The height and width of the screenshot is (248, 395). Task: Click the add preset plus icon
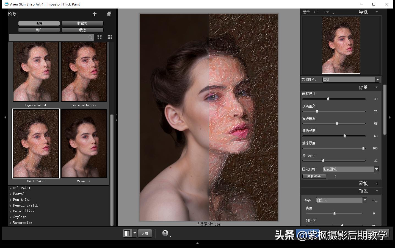click(94, 13)
